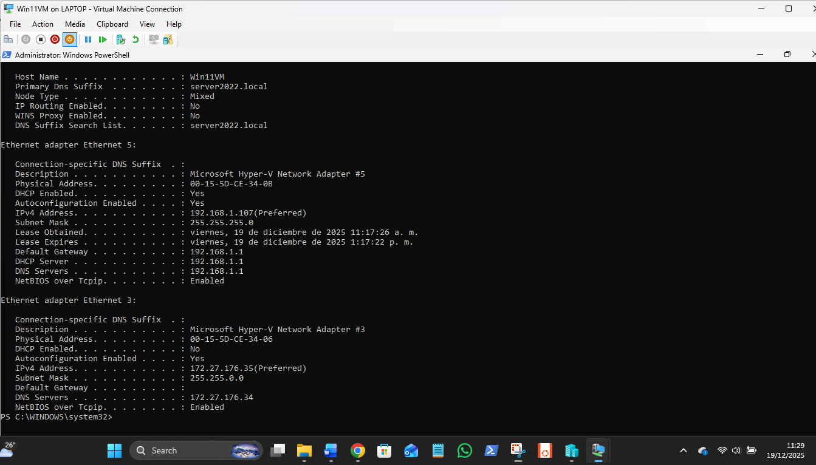Open WhatsApp from the taskbar

coord(465,450)
